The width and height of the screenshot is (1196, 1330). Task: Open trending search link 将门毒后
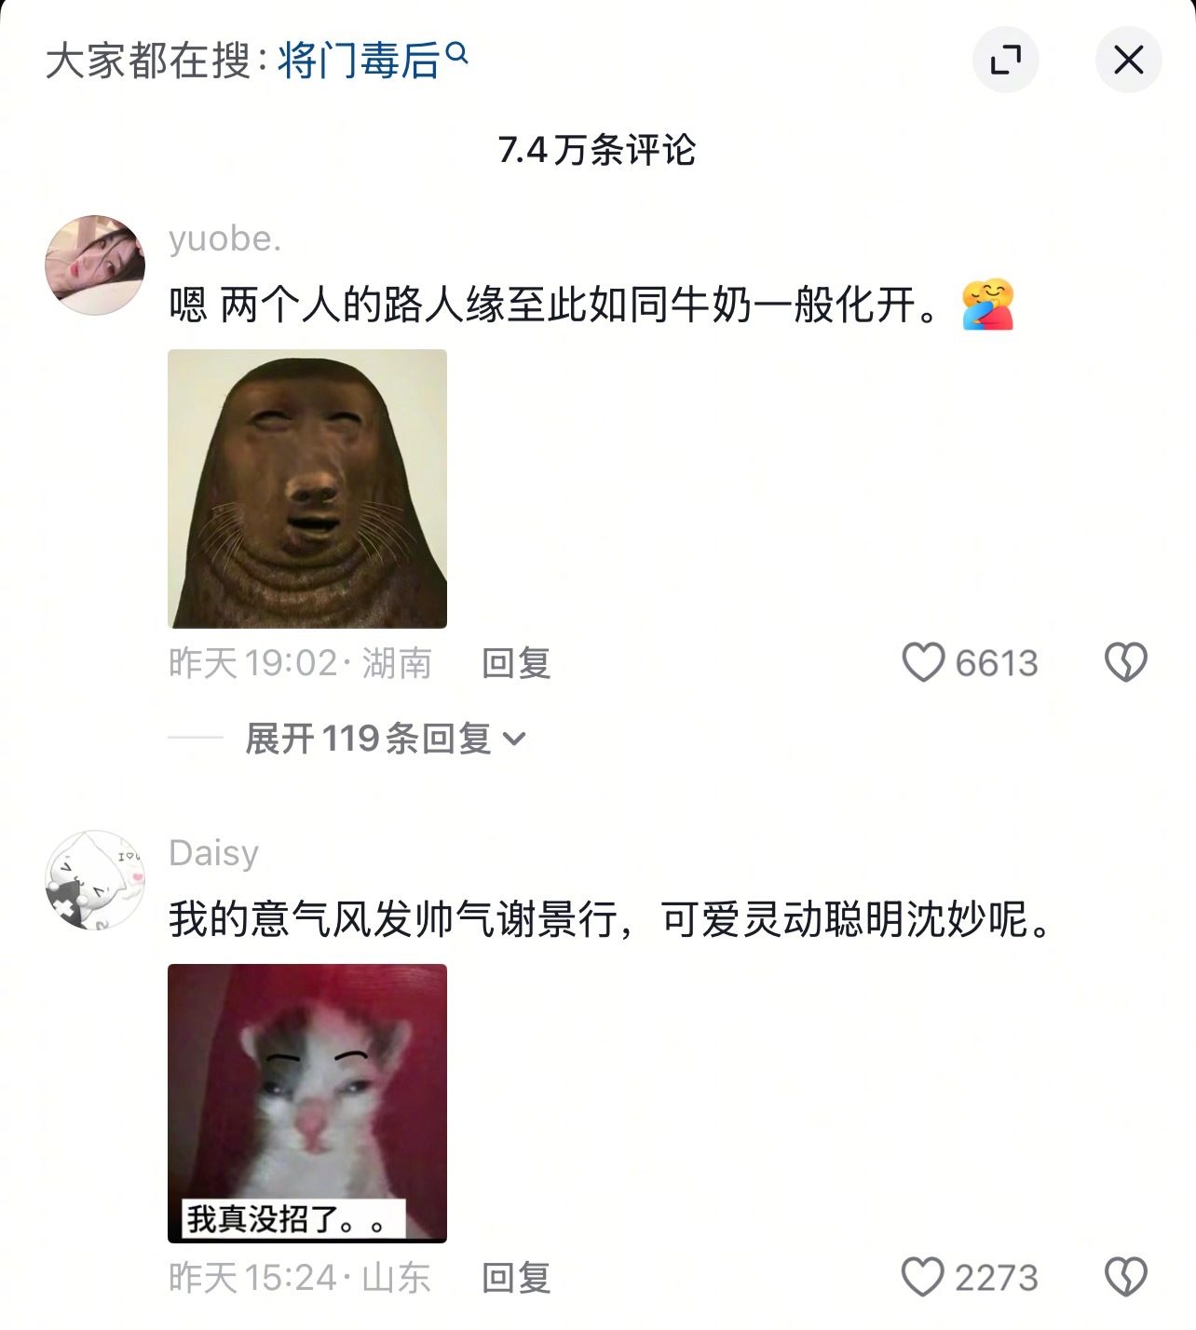point(359,61)
